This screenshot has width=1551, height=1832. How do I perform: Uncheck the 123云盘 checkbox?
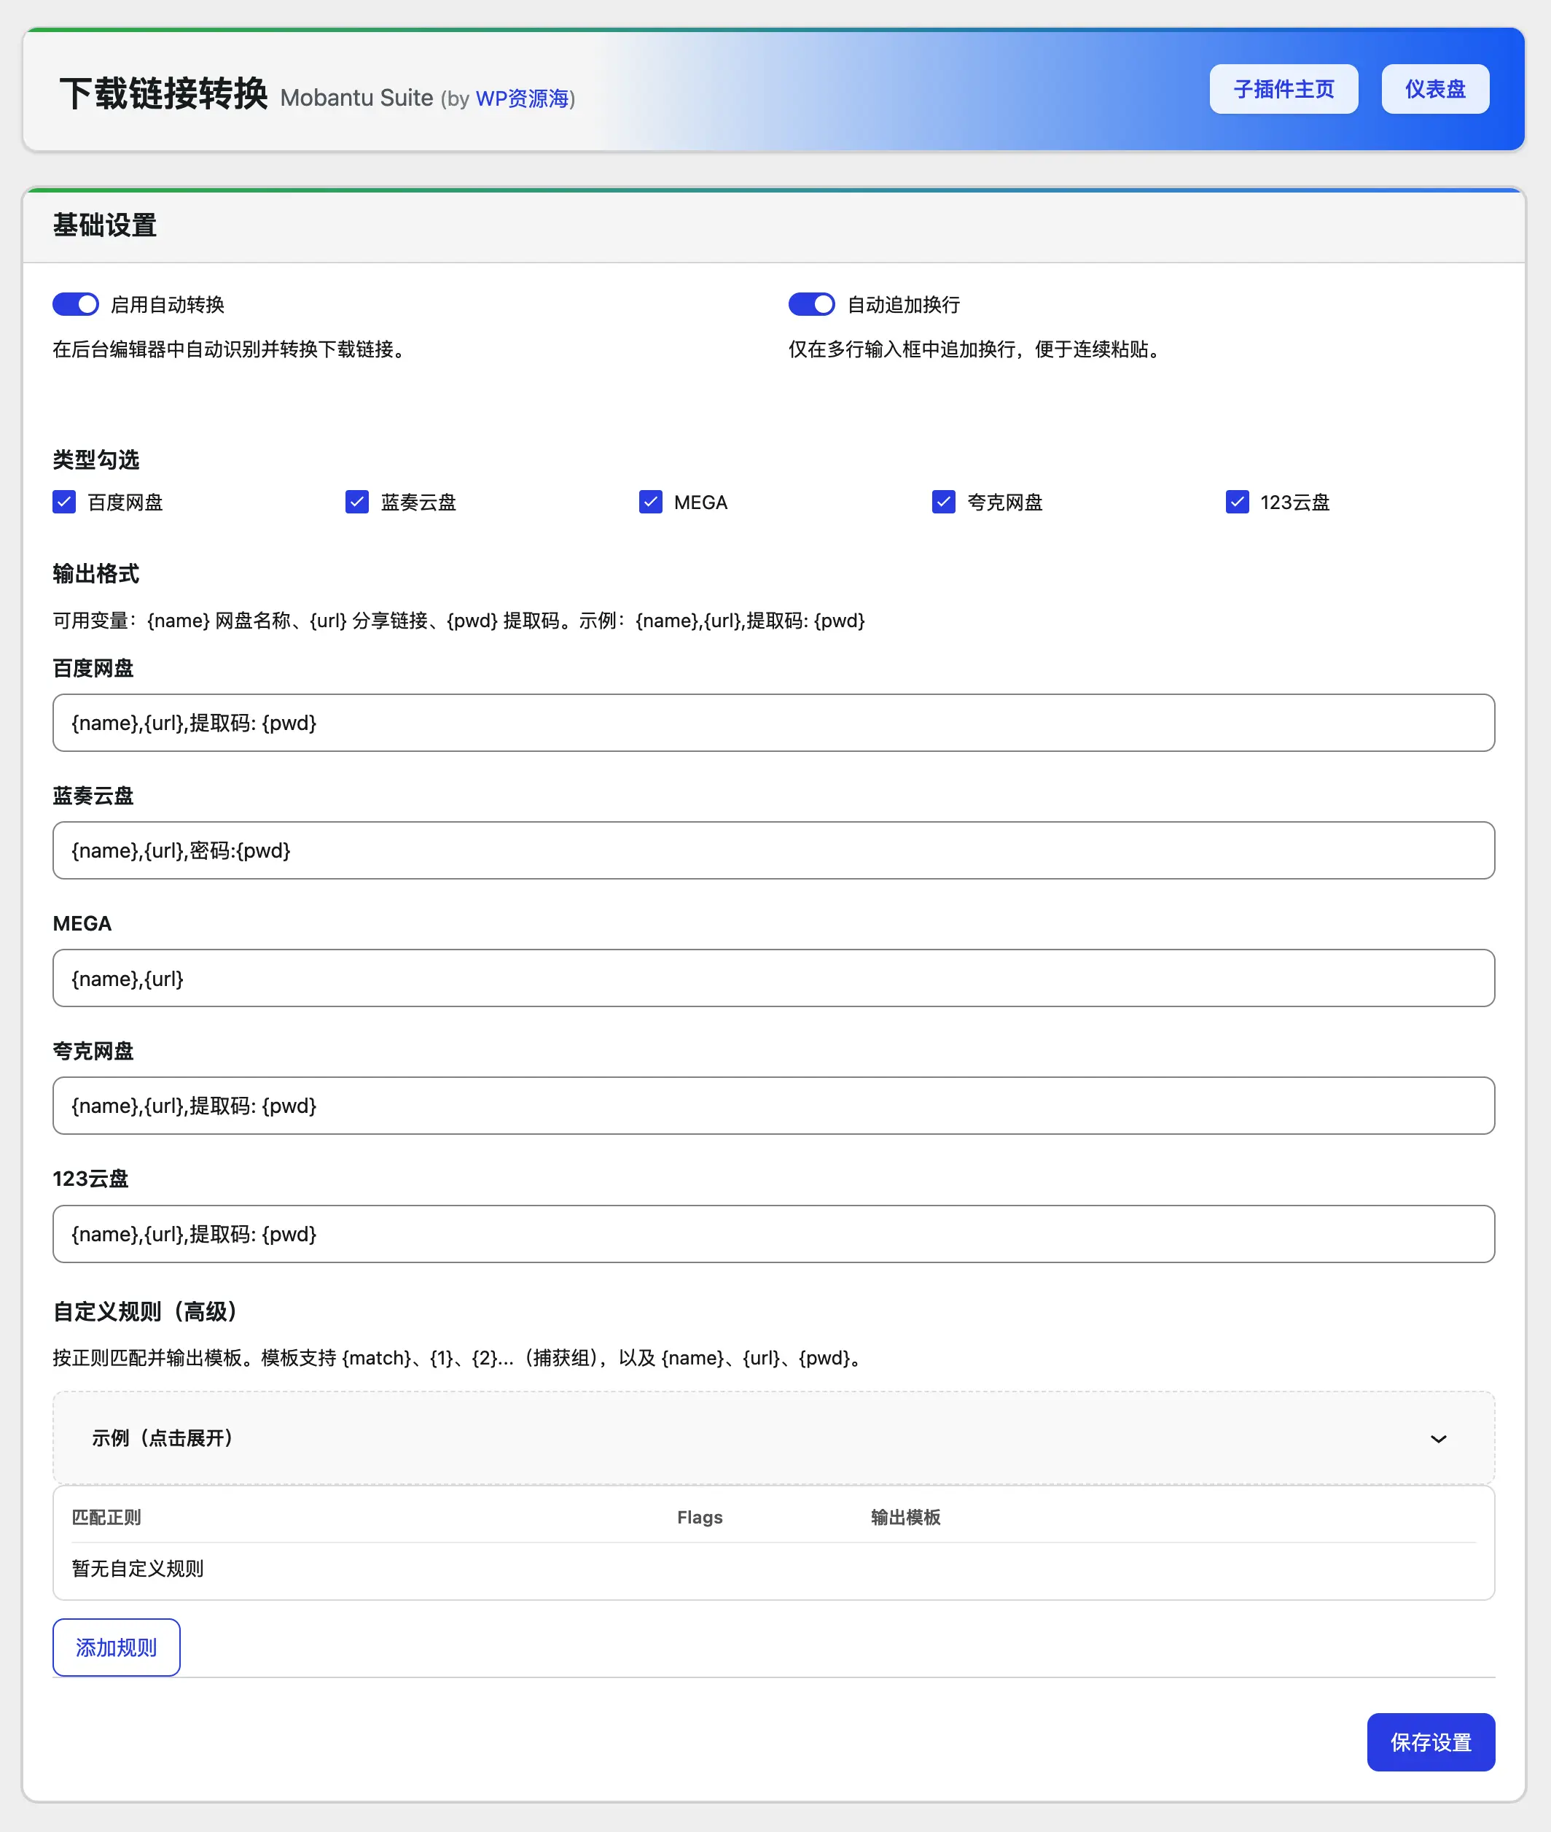(1237, 502)
